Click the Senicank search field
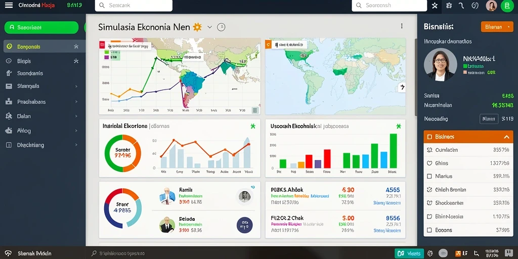Screen dimensions: 518x259 (x=134, y=6)
